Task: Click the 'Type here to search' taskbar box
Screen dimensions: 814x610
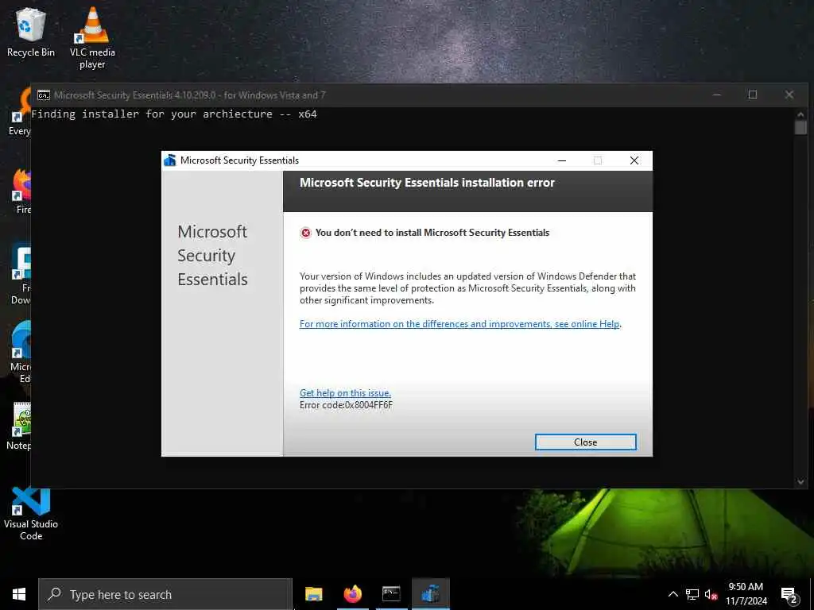Action: [x=165, y=594]
